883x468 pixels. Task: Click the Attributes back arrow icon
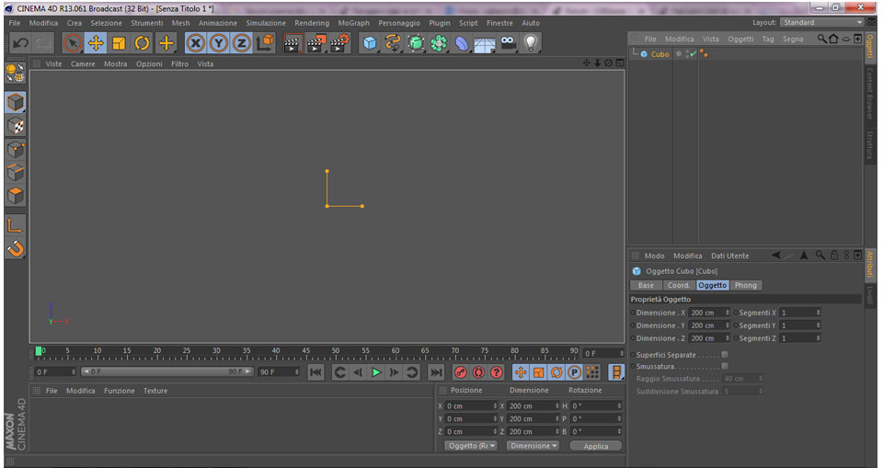(x=776, y=255)
